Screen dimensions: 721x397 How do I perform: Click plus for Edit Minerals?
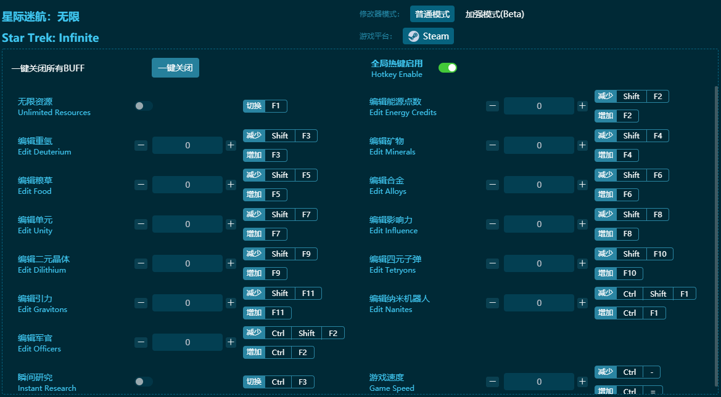[583, 145]
